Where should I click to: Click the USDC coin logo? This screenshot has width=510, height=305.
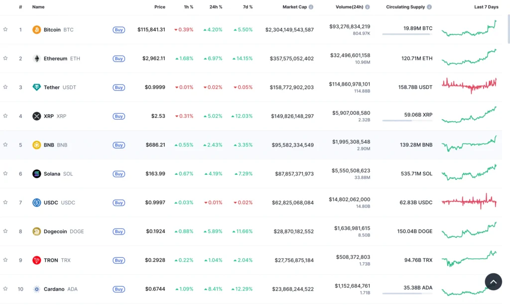point(36,203)
